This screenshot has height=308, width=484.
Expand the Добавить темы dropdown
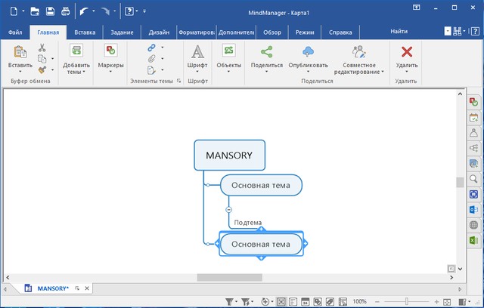point(76,72)
